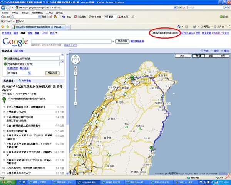
Task: Expand the Google More links dropdown
Action: coord(53,33)
